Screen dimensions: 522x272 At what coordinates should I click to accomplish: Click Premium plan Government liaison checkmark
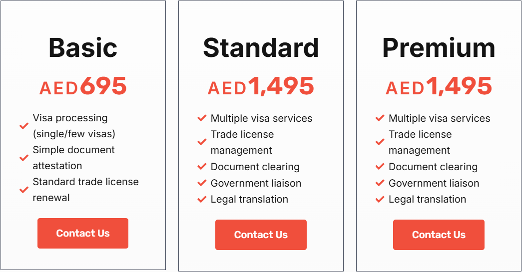pos(380,183)
